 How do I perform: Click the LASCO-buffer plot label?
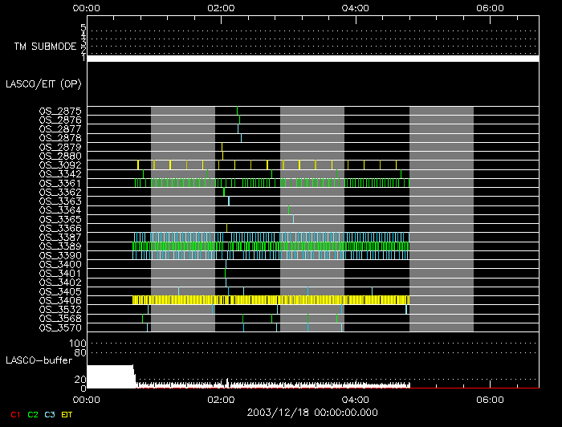tap(37, 362)
